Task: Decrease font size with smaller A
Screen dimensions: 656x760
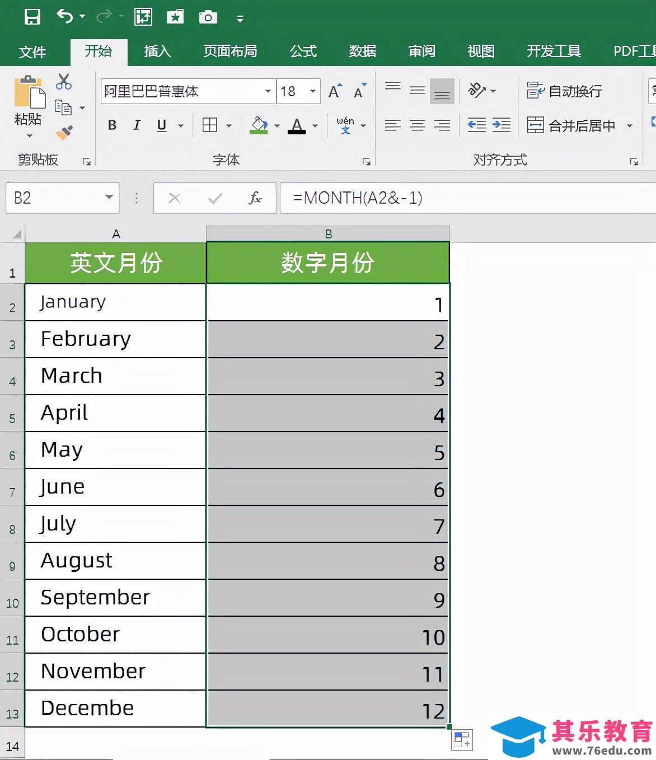Action: pyautogui.click(x=360, y=91)
